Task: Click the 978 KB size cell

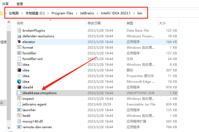Action: point(171,87)
